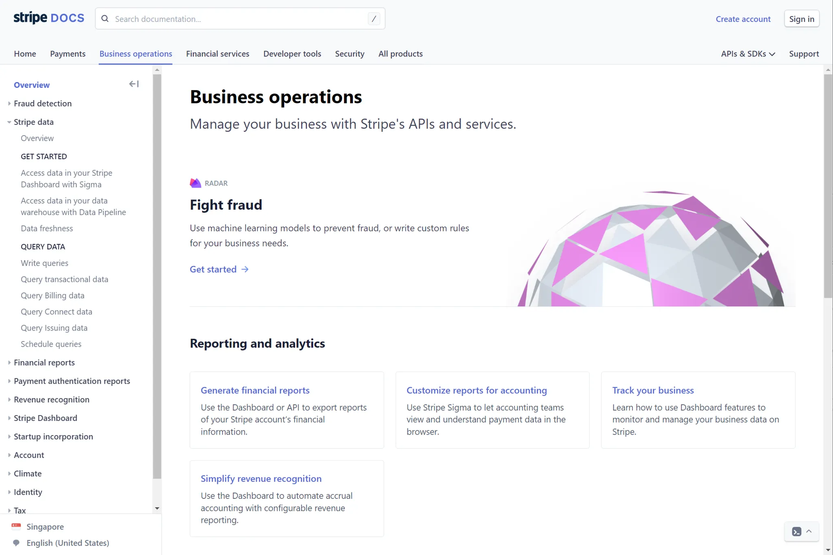The width and height of the screenshot is (833, 555).
Task: Open the Payments tab
Action: point(68,54)
